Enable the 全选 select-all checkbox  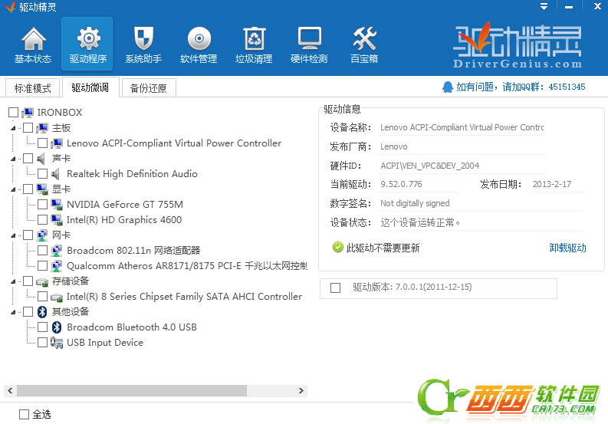[x=24, y=414]
